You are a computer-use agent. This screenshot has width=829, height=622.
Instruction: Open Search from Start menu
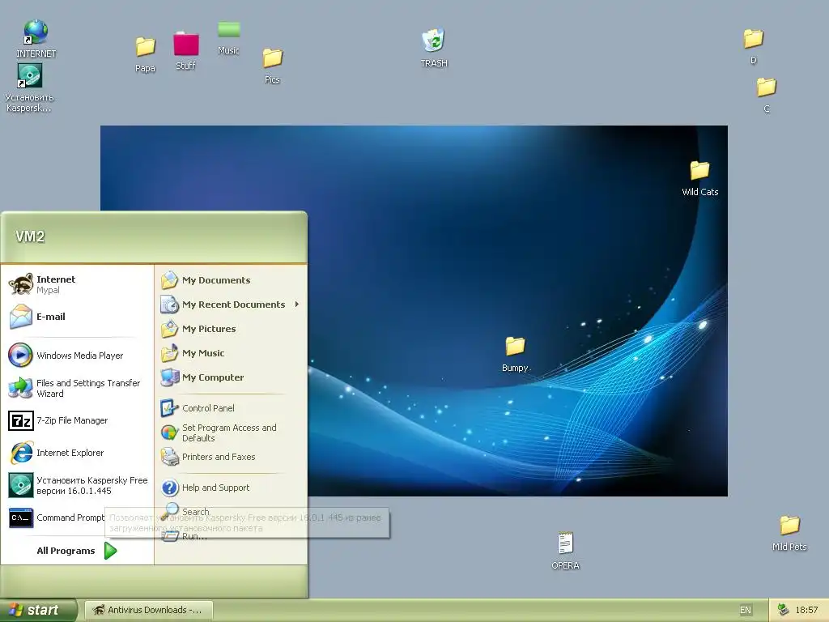(x=231, y=512)
